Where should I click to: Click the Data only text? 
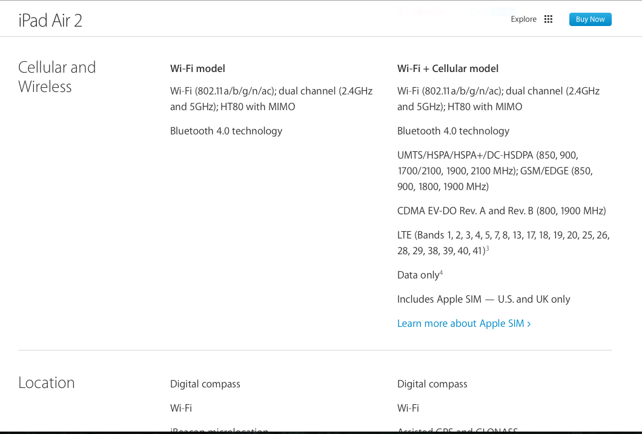[x=418, y=275]
